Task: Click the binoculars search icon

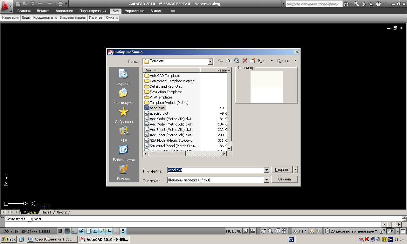Action: (x=347, y=4)
